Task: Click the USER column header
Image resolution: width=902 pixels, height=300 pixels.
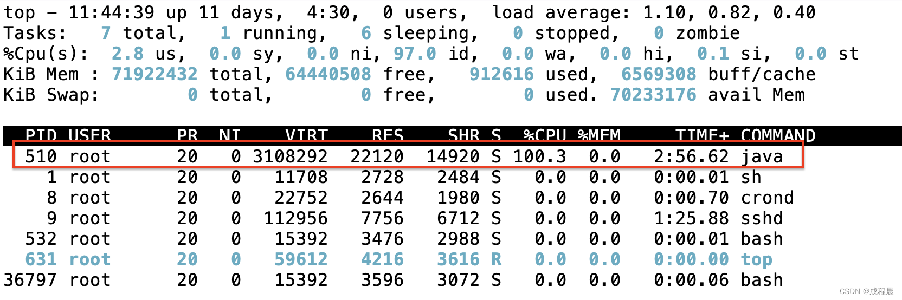Action: tap(89, 135)
